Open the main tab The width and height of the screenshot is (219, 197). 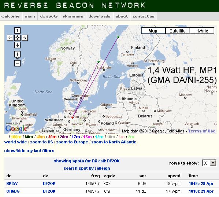[x=30, y=16]
